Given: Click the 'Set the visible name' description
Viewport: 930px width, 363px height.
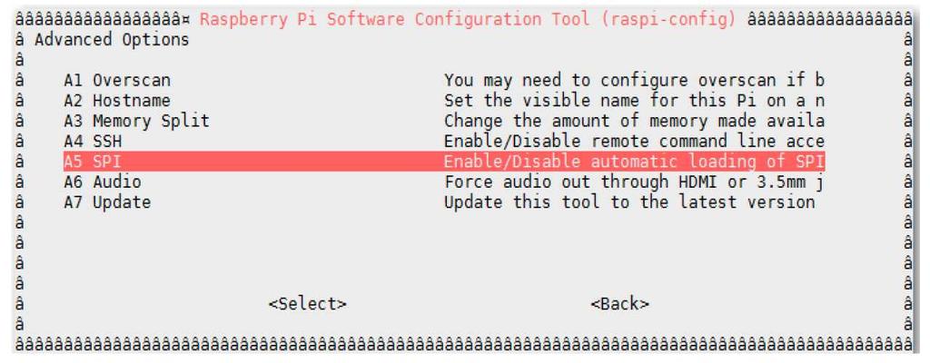Looking at the screenshot, I should 634,100.
